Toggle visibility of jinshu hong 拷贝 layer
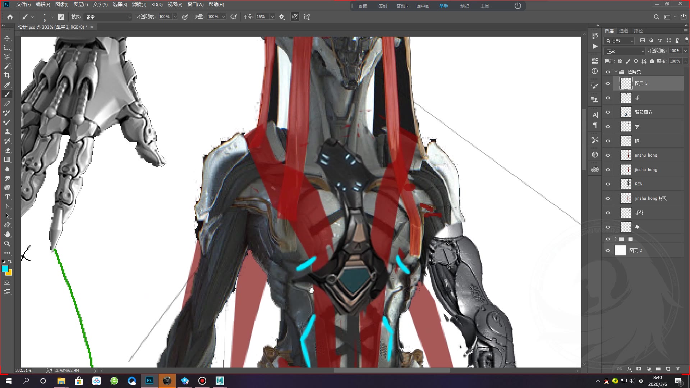The height and width of the screenshot is (388, 690). tap(608, 198)
